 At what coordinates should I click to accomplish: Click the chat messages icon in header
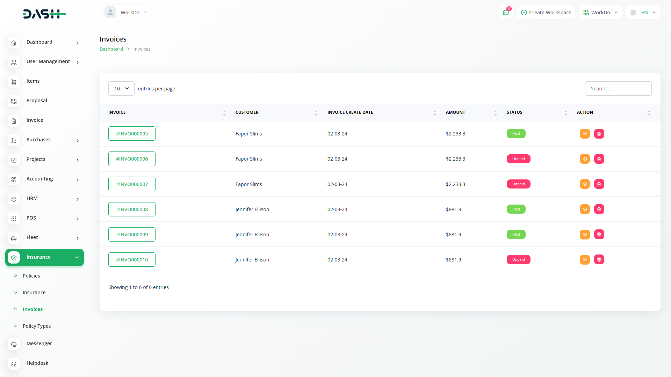505,13
